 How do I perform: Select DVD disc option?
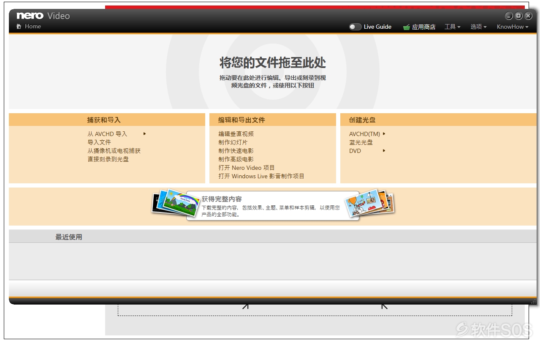click(x=355, y=151)
